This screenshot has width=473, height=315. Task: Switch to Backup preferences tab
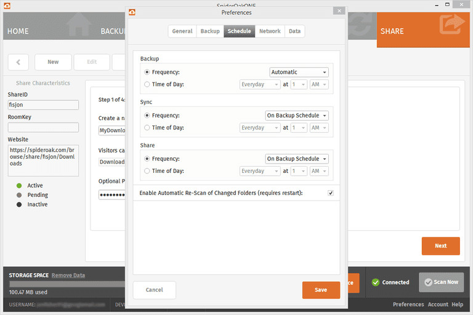210,31
